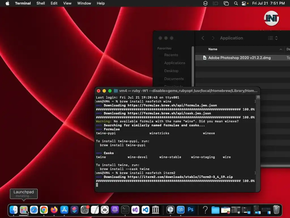
Task: Open the View menu
Action: pyautogui.click(x=67, y=3)
